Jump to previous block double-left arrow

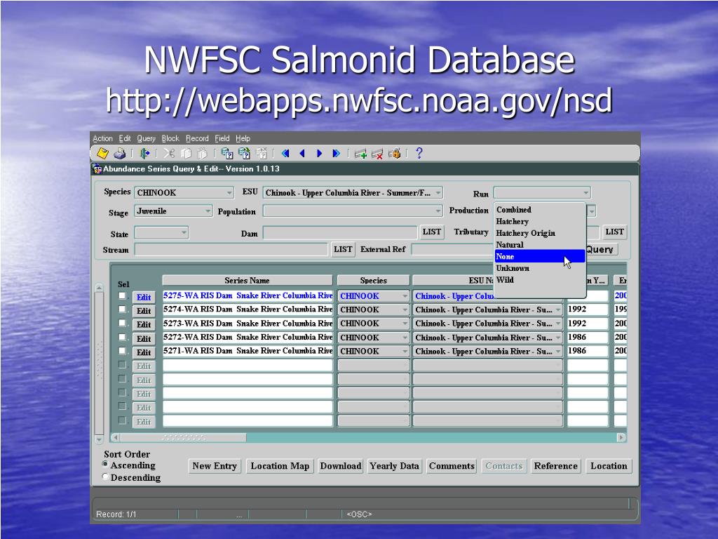[285, 154]
